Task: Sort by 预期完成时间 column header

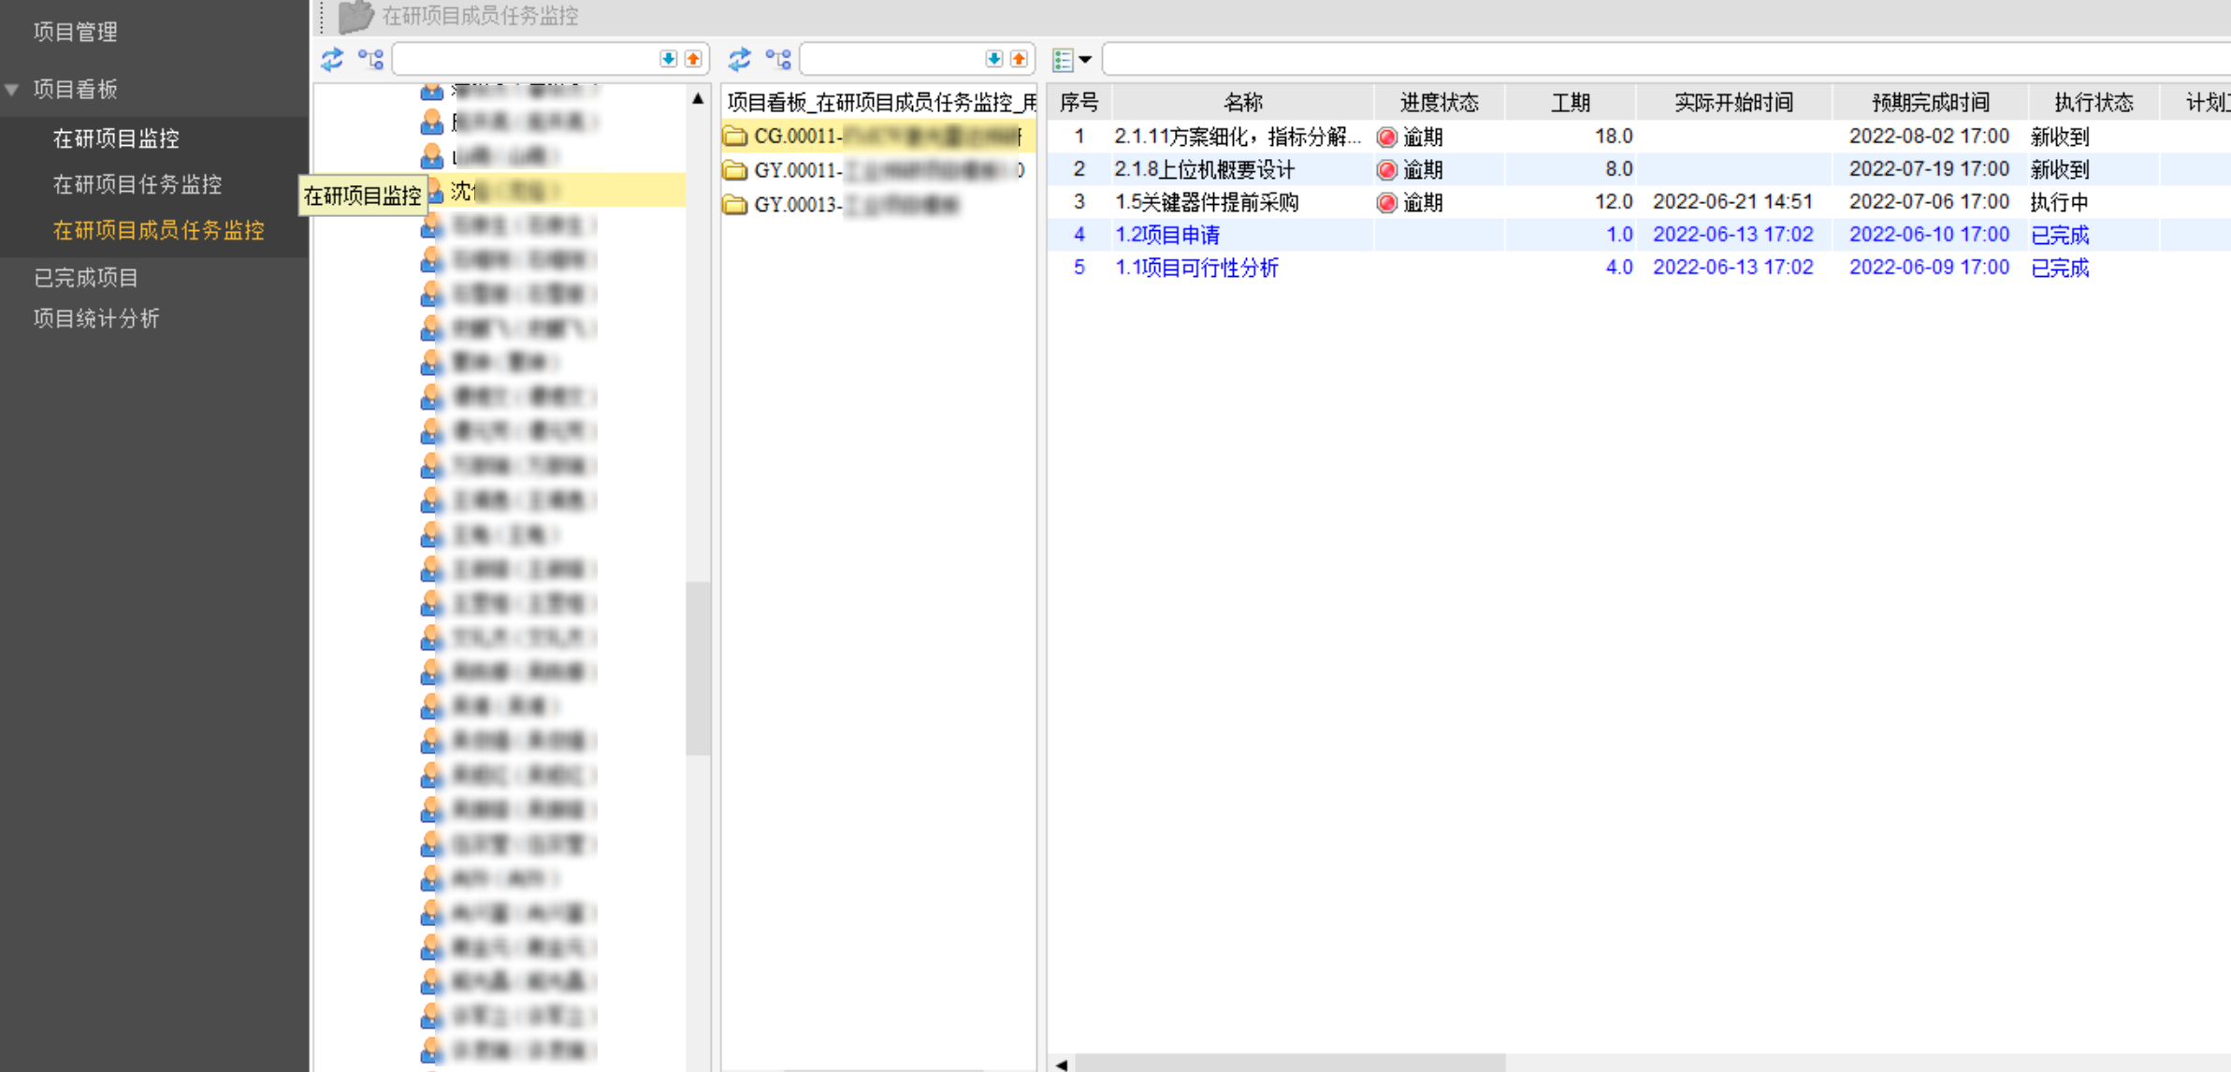Action: 1929,103
